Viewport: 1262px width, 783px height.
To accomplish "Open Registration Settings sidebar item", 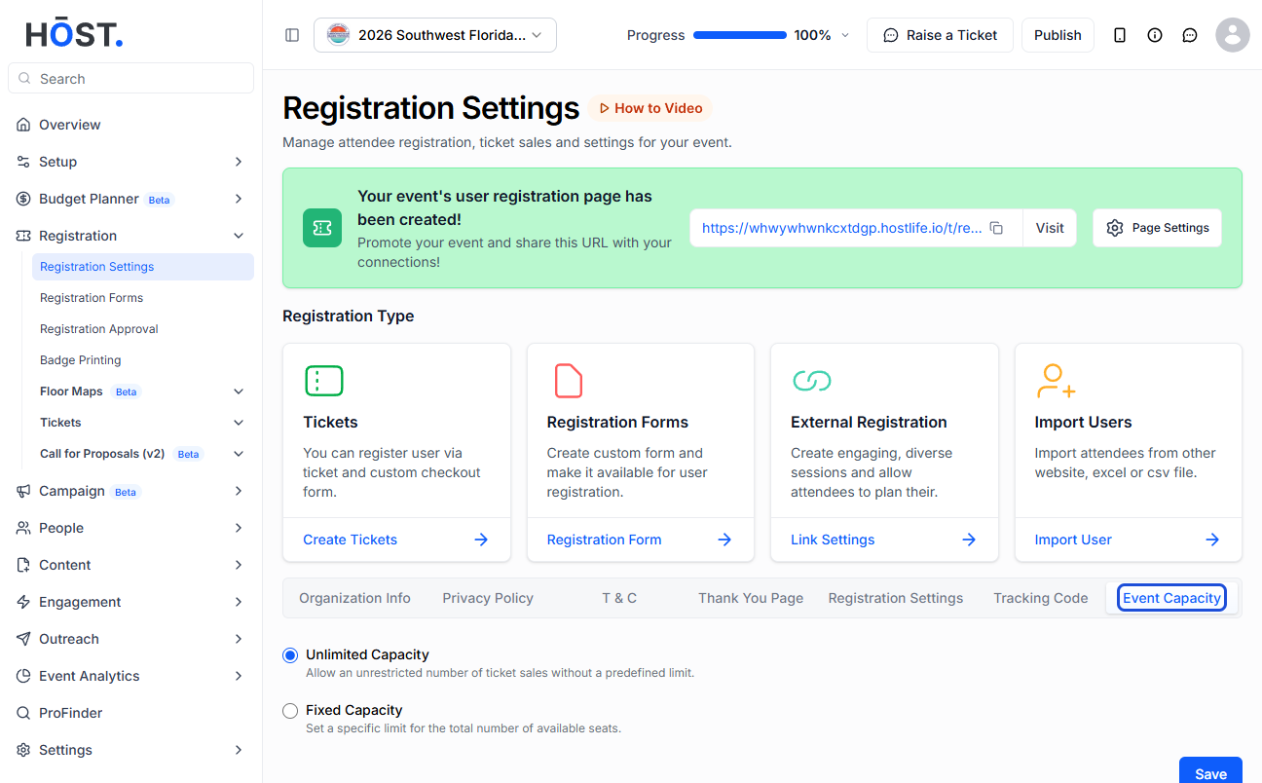I will [x=143, y=267].
